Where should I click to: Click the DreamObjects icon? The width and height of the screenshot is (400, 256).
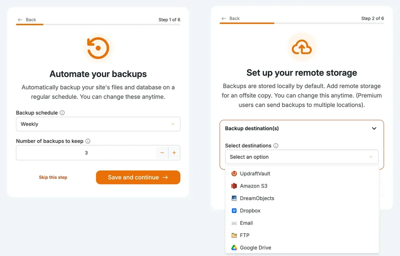234,198
